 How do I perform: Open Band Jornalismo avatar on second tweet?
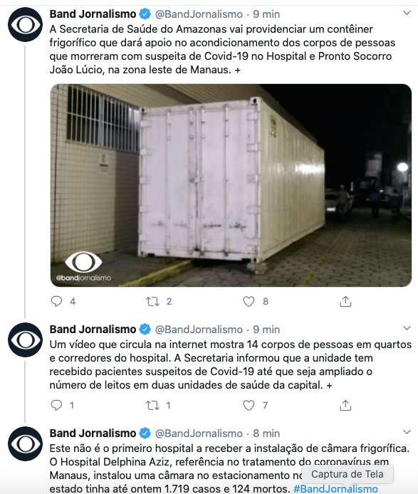pos(25,340)
